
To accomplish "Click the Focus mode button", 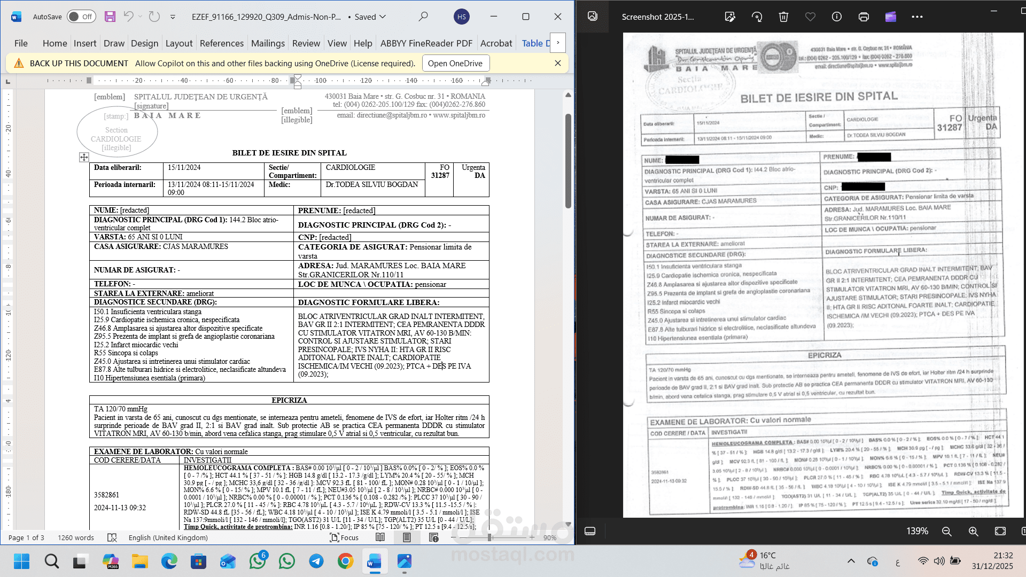I will [x=344, y=537].
